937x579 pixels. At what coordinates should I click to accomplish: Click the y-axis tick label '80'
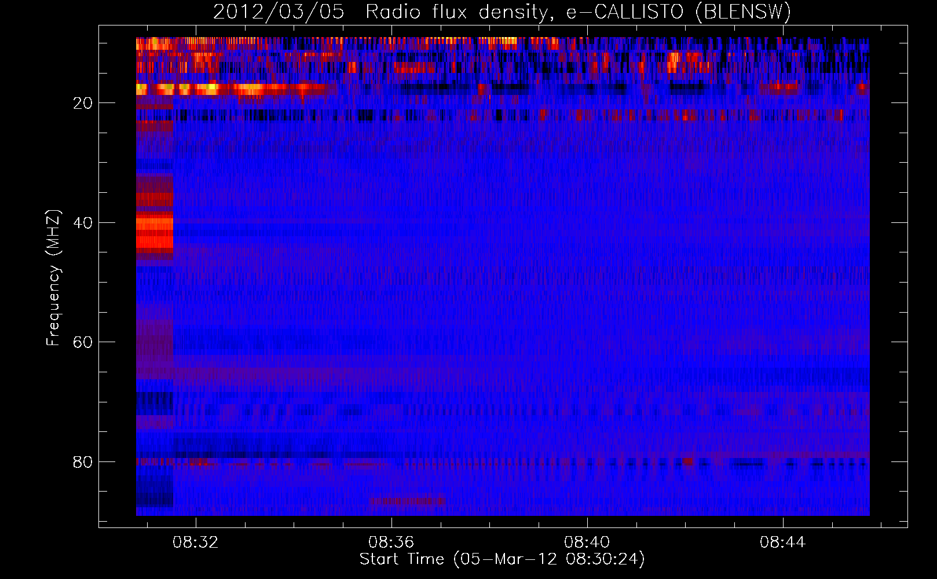[x=83, y=462]
